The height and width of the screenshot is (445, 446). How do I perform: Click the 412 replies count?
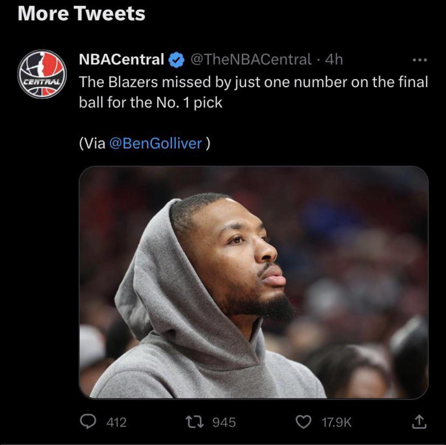click(x=116, y=422)
